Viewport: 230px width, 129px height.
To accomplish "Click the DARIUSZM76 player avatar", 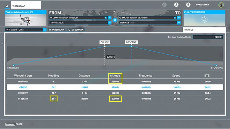I will (221, 5).
